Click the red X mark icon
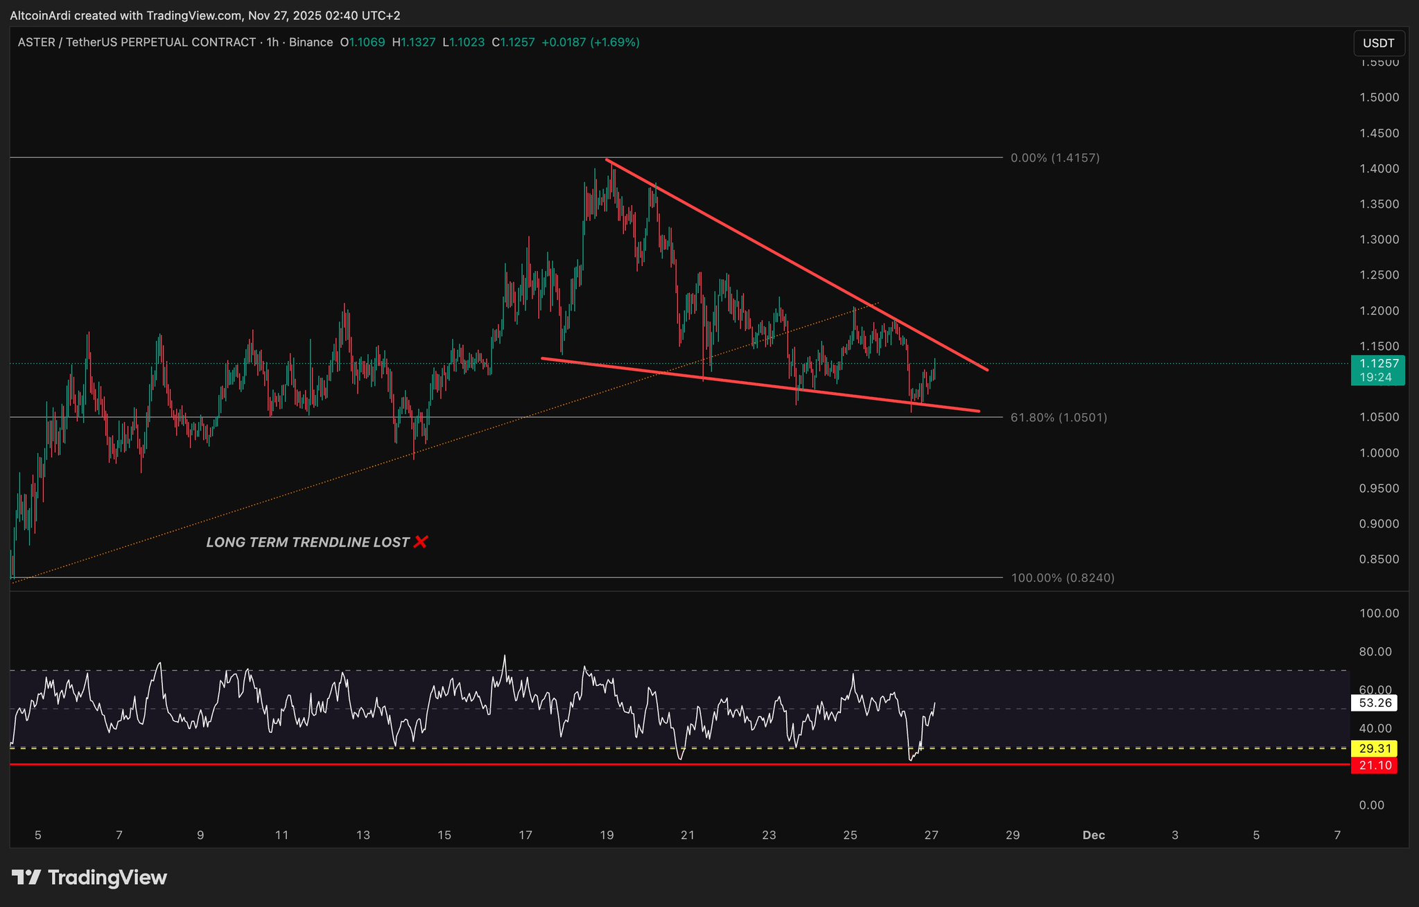 click(420, 542)
